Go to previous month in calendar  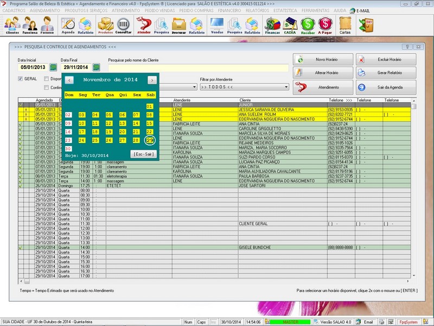(x=69, y=80)
